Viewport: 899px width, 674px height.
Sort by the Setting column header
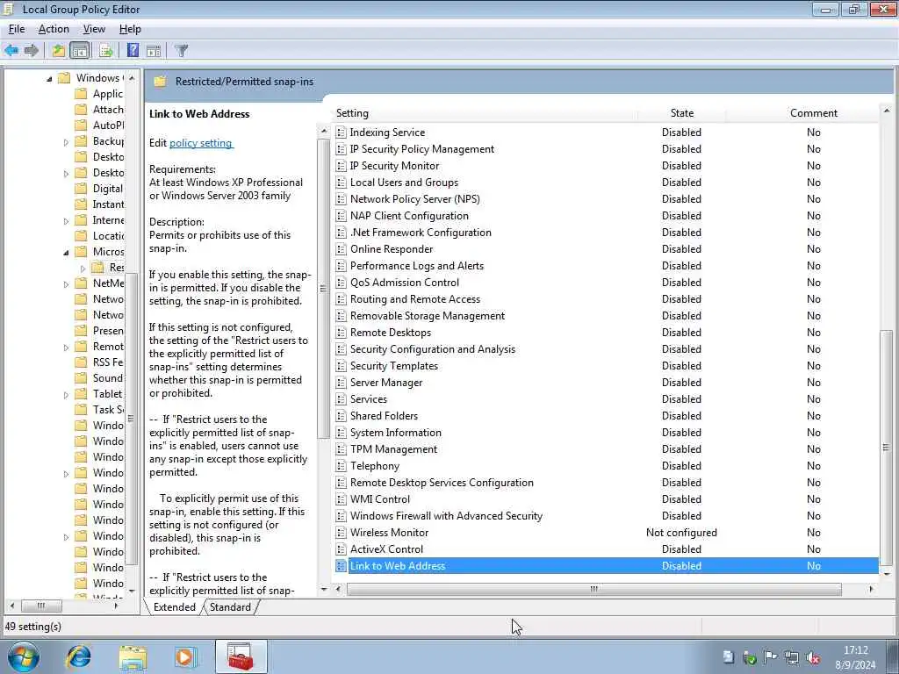click(x=485, y=113)
